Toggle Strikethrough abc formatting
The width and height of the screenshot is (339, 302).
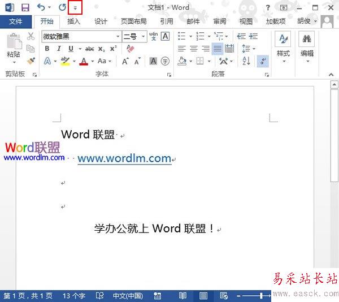tap(89, 49)
